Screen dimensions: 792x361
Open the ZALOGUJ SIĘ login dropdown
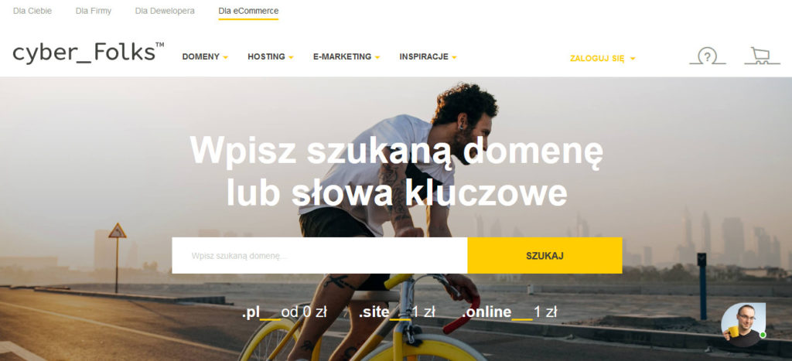click(603, 59)
